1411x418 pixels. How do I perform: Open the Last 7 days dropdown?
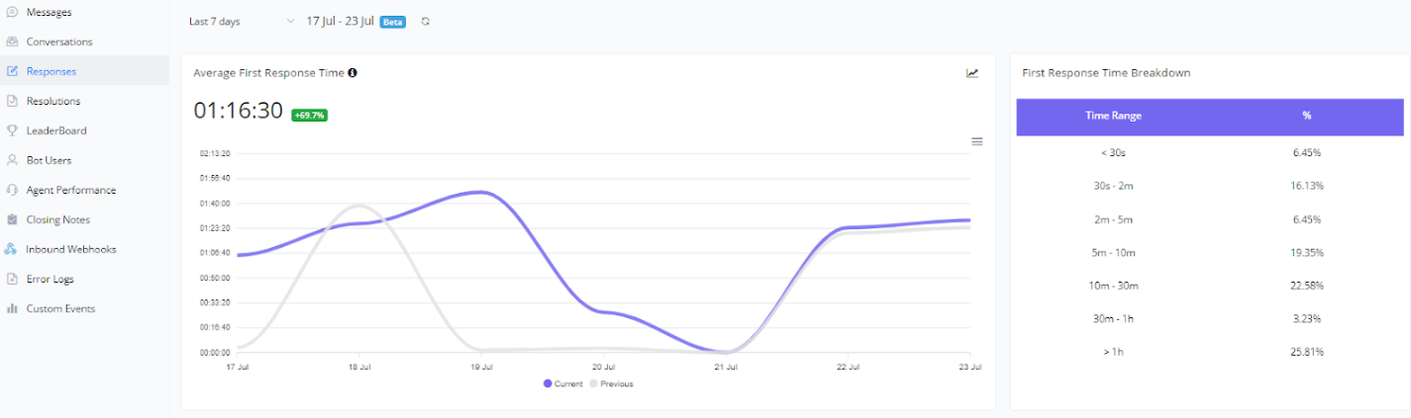tap(242, 21)
